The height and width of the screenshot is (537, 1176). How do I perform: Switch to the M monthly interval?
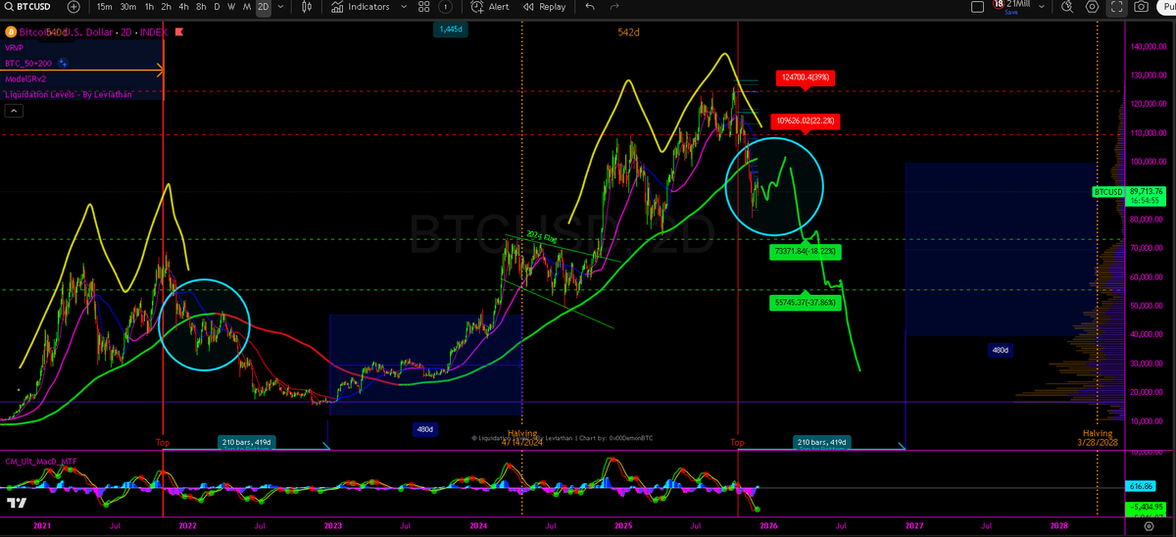[x=246, y=7]
